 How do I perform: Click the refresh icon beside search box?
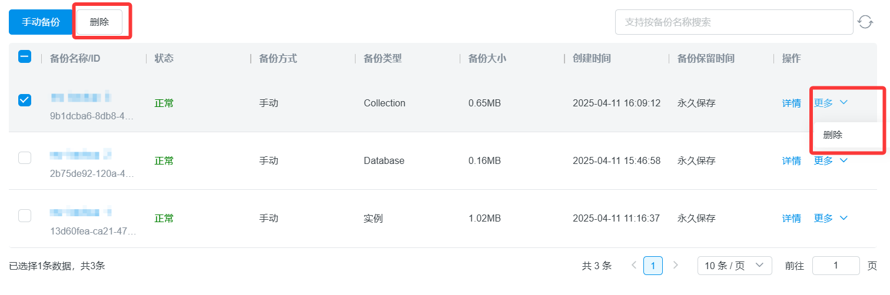(x=865, y=22)
